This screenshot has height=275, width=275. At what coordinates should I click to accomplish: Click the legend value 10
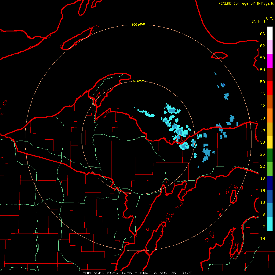click(262, 202)
